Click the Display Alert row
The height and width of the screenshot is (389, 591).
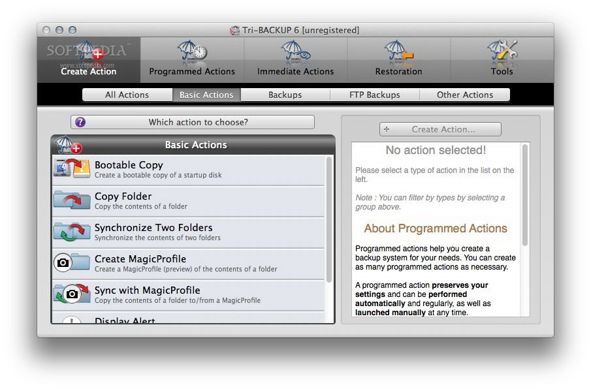click(188, 318)
